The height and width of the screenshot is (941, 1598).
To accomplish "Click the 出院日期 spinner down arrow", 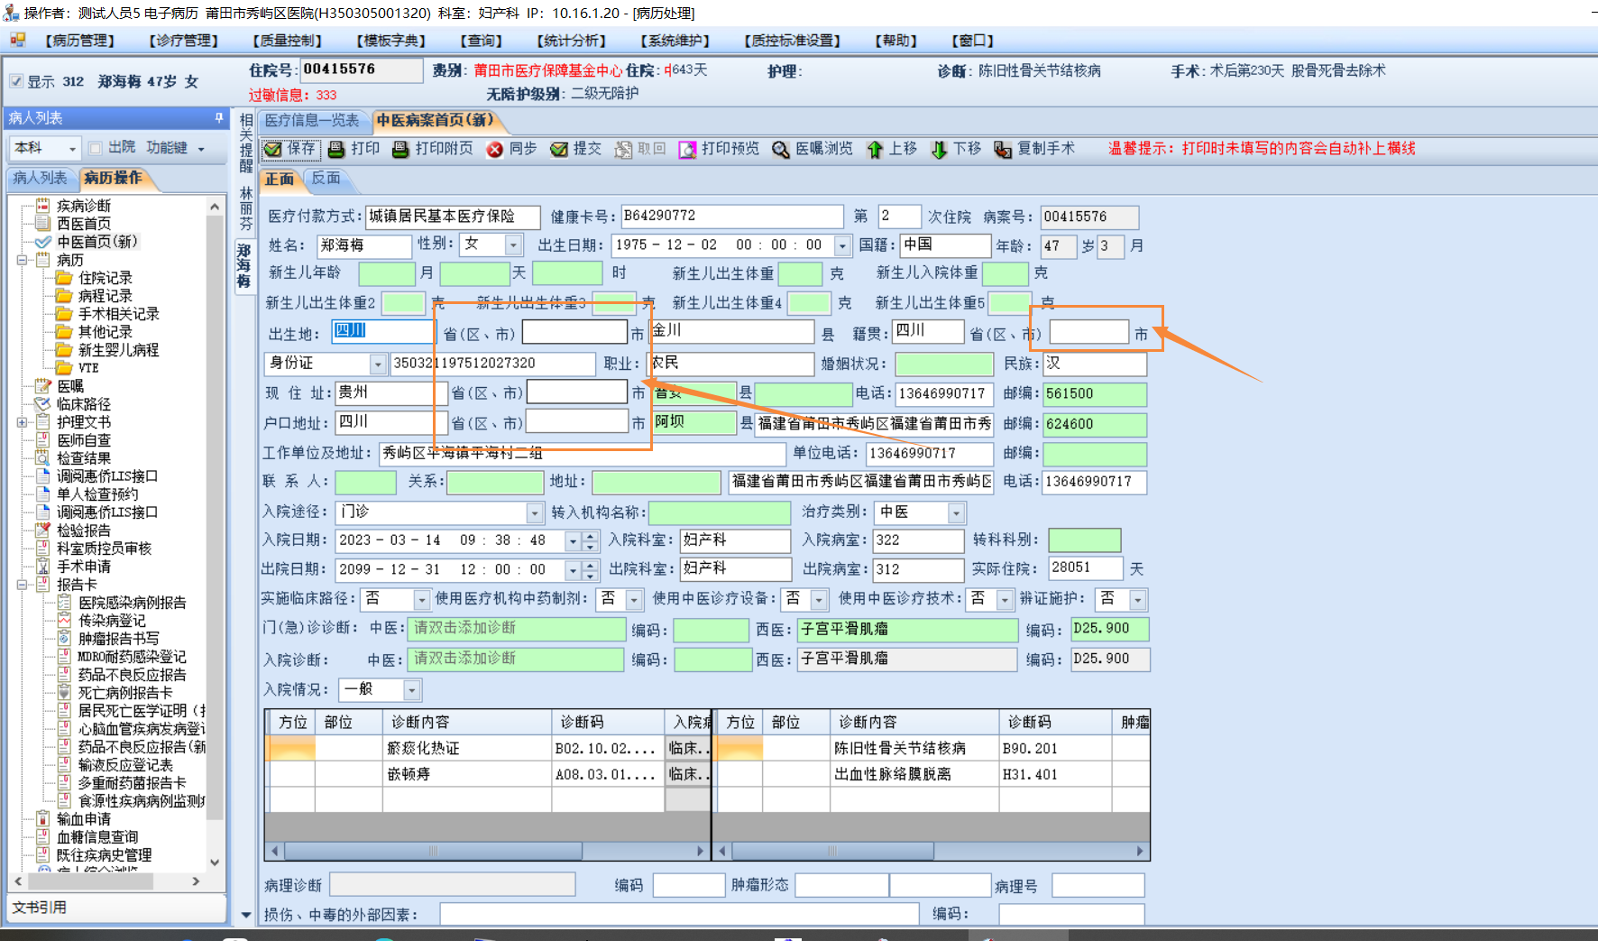I will (591, 575).
